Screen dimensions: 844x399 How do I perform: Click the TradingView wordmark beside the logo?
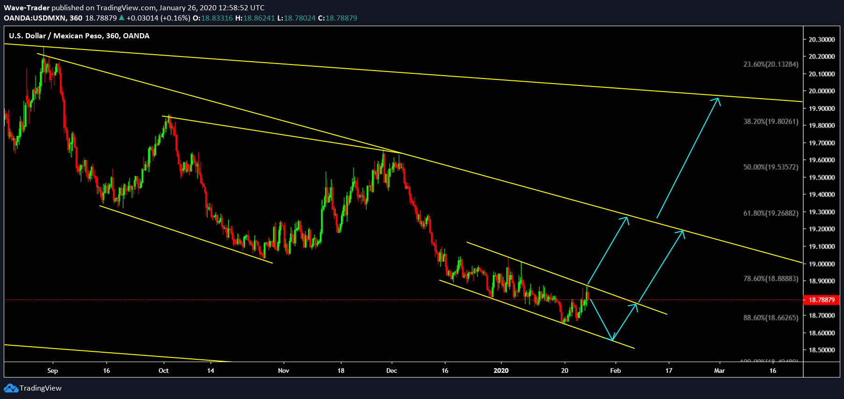point(41,388)
